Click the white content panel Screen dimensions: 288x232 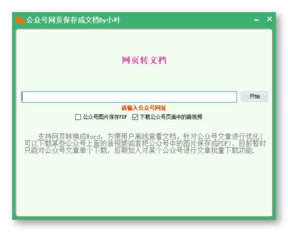(x=144, y=190)
